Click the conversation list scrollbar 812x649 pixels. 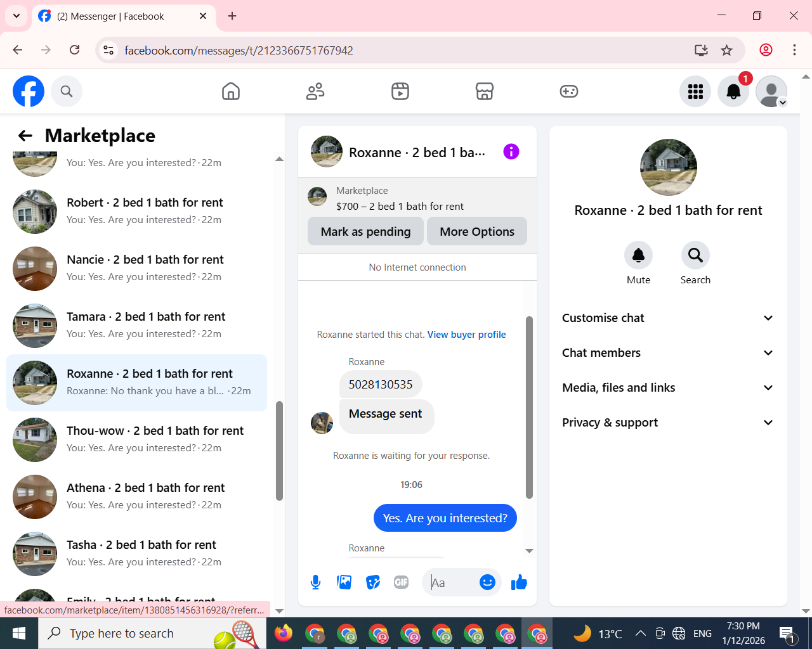tap(279, 451)
